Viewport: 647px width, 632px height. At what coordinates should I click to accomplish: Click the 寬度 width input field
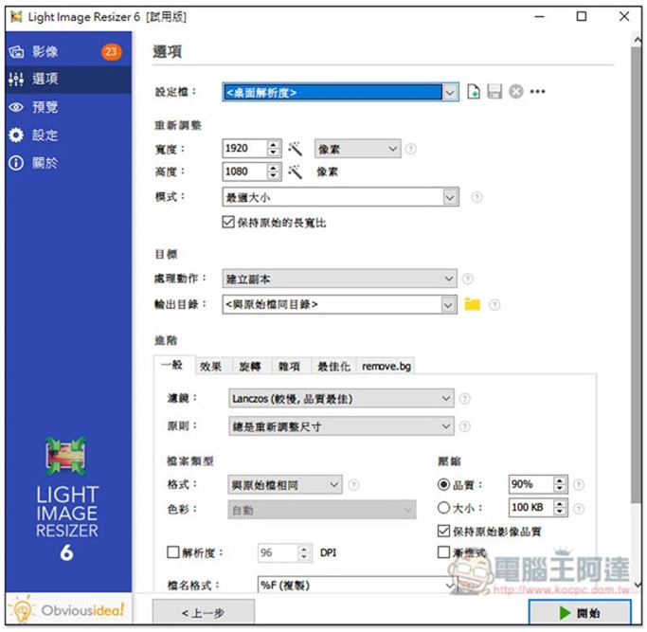tap(244, 149)
